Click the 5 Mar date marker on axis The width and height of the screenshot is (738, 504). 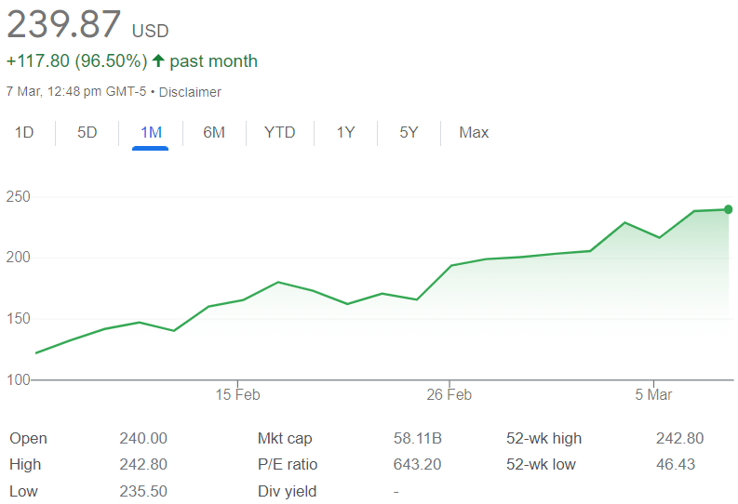click(x=653, y=395)
